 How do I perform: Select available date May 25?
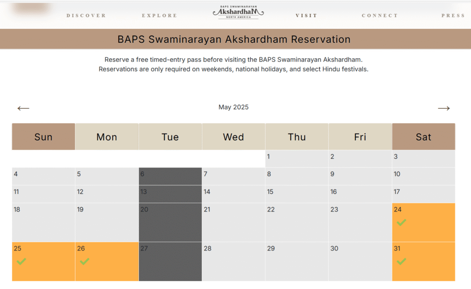(44, 261)
